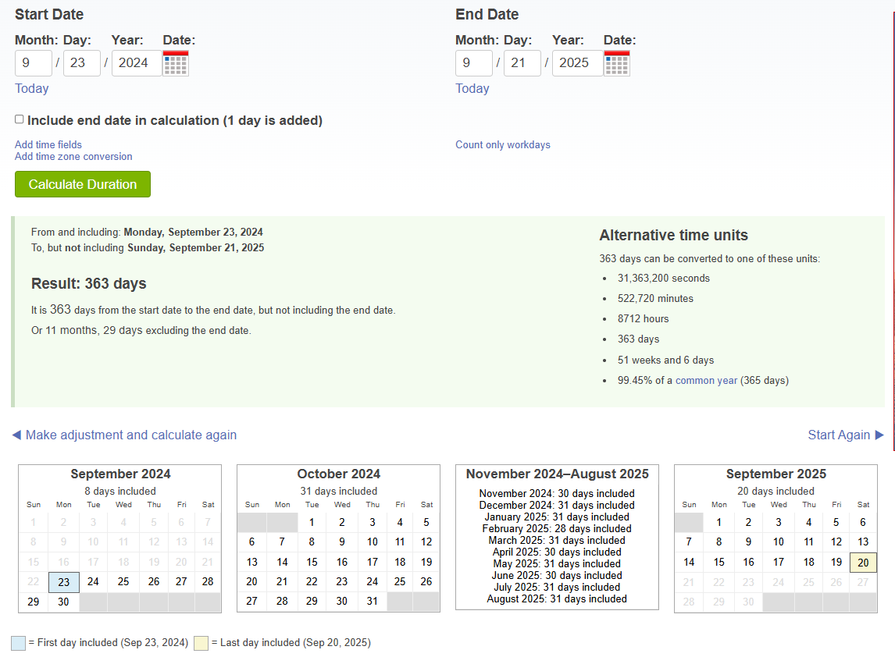Click the blue First day included legend swatch
This screenshot has height=657, width=895.
click(18, 643)
